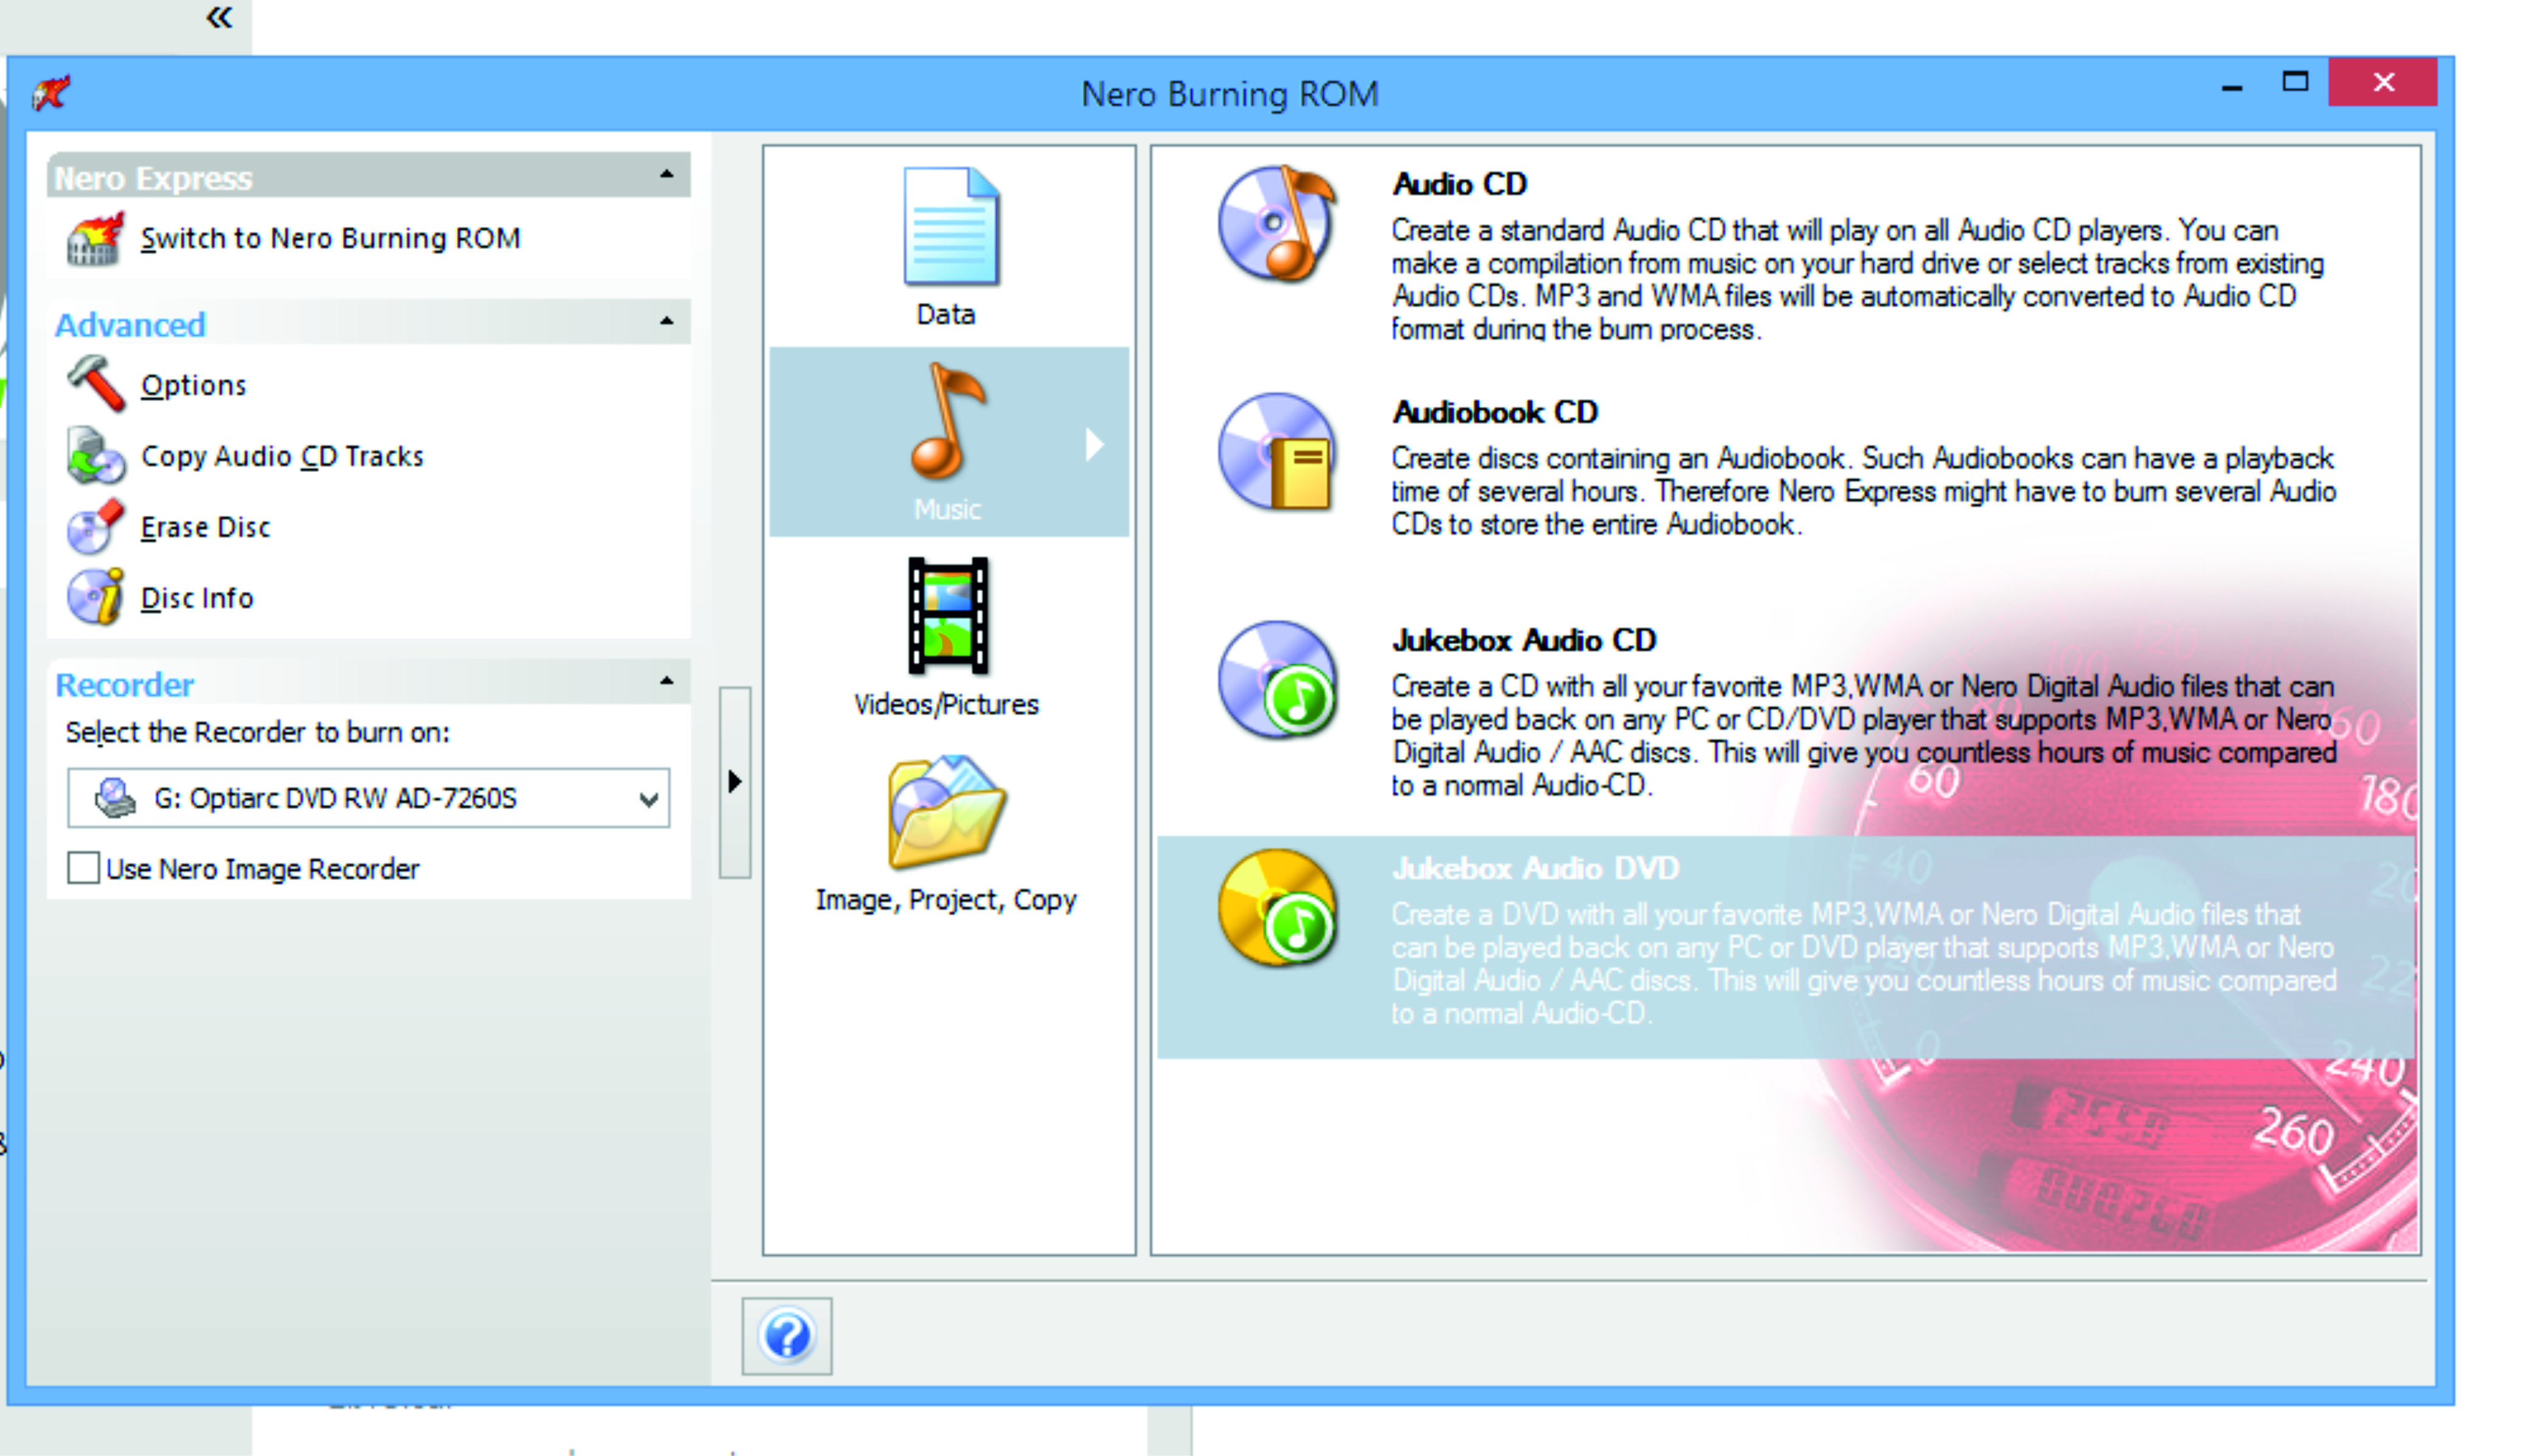This screenshot has height=1456, width=2528.
Task: Choose the Jukebox Audio CD icon
Action: pyautogui.click(x=1276, y=681)
